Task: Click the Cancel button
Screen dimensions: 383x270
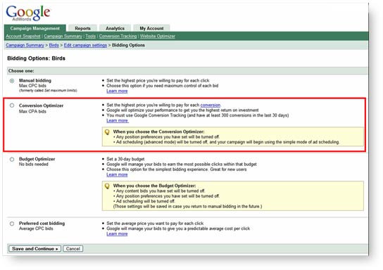Action: tap(73, 249)
